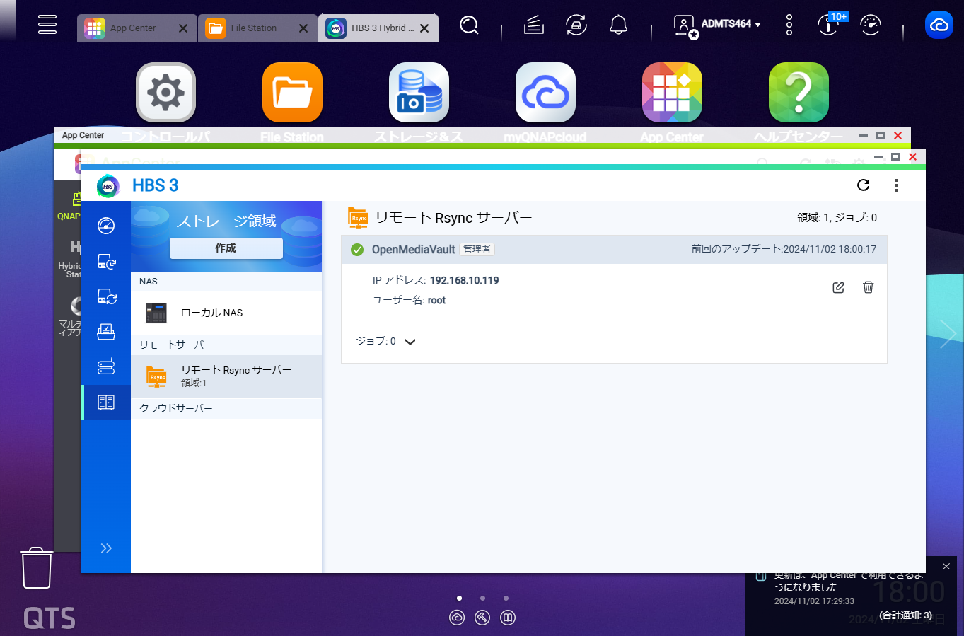Click the book icon at desktop bottom

[x=508, y=618]
